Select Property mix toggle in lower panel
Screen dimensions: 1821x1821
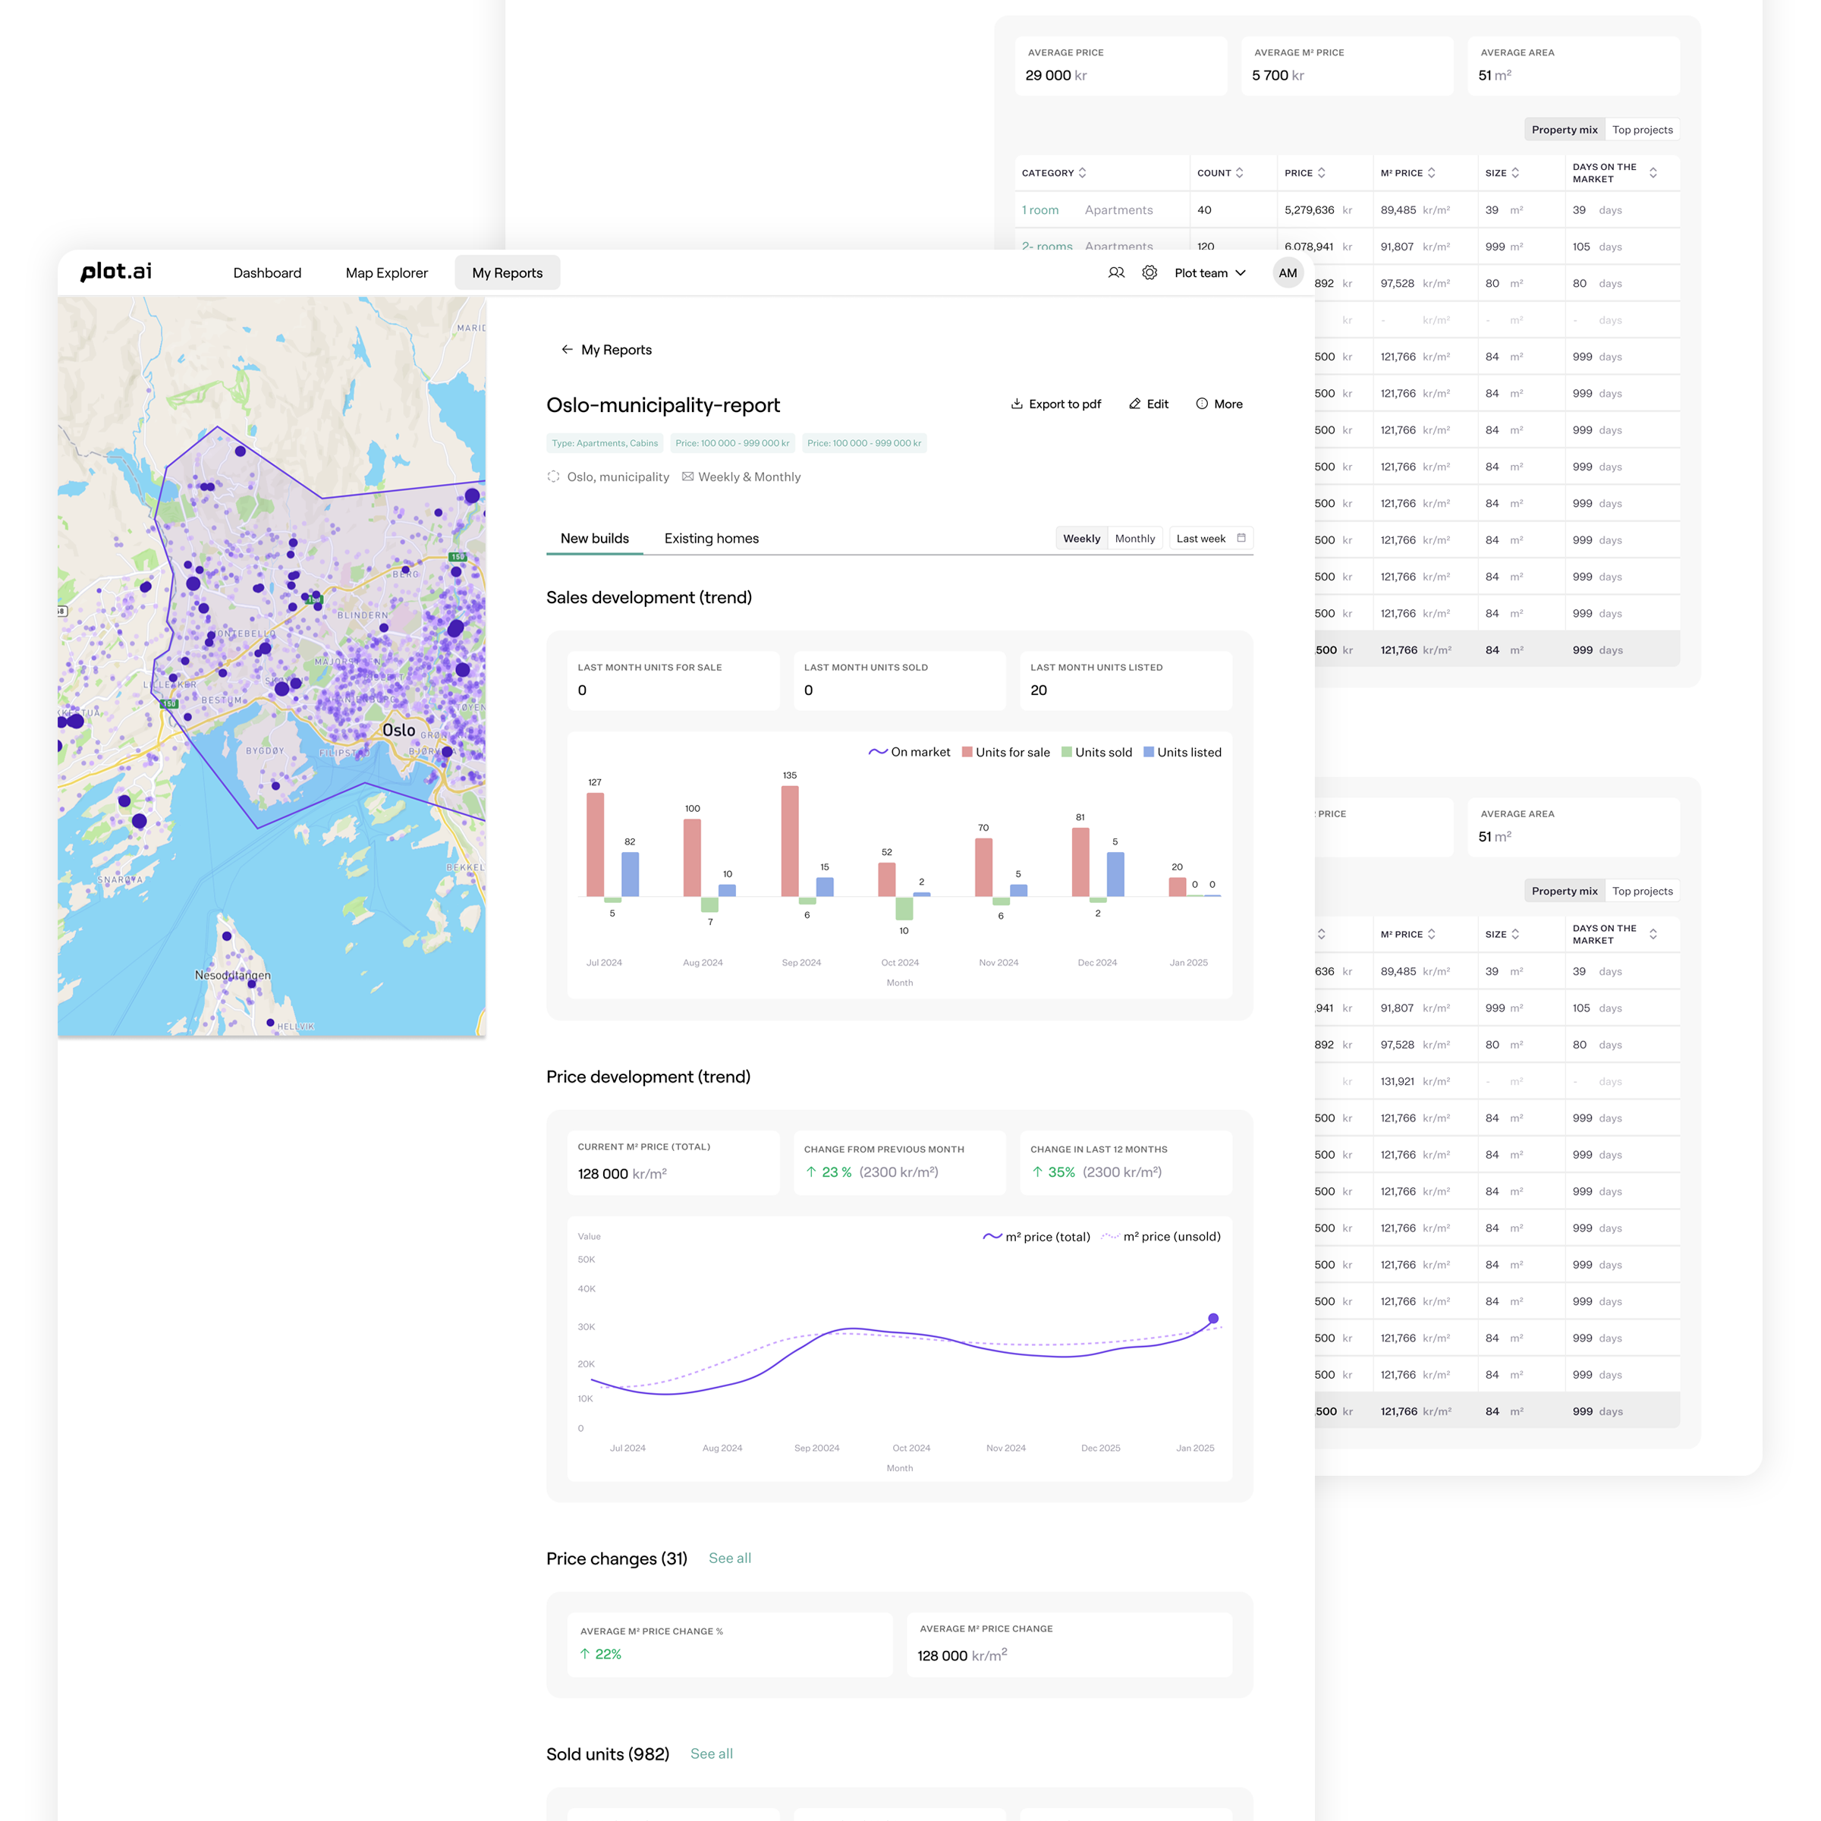pos(1565,891)
